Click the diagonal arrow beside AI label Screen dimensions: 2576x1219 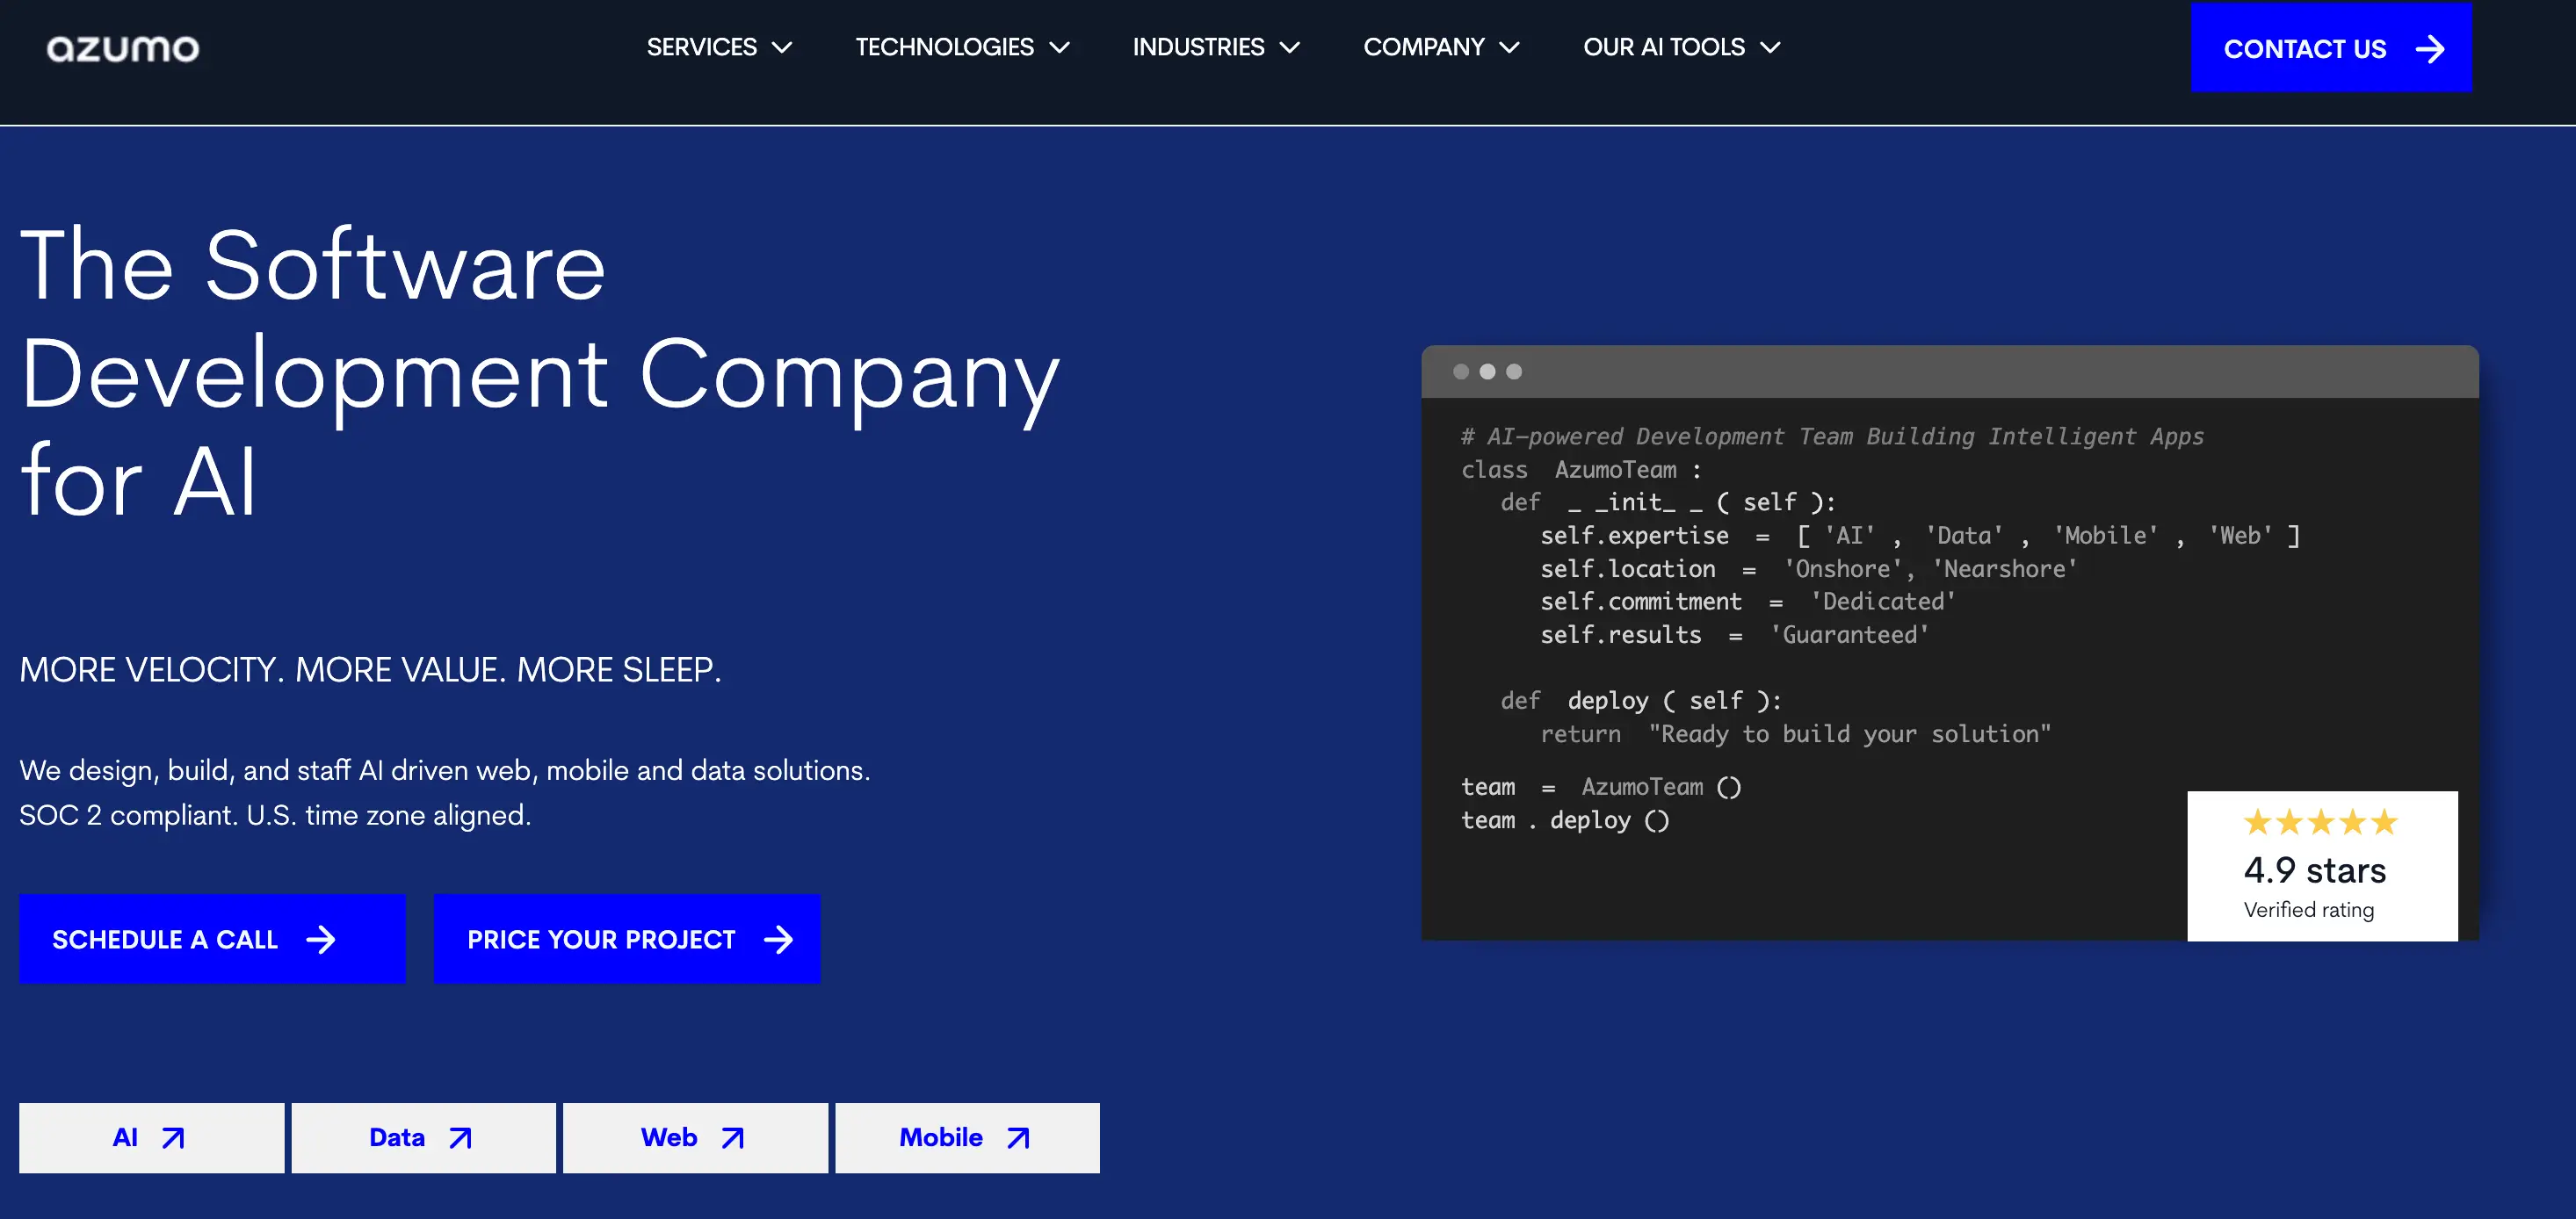coord(172,1137)
